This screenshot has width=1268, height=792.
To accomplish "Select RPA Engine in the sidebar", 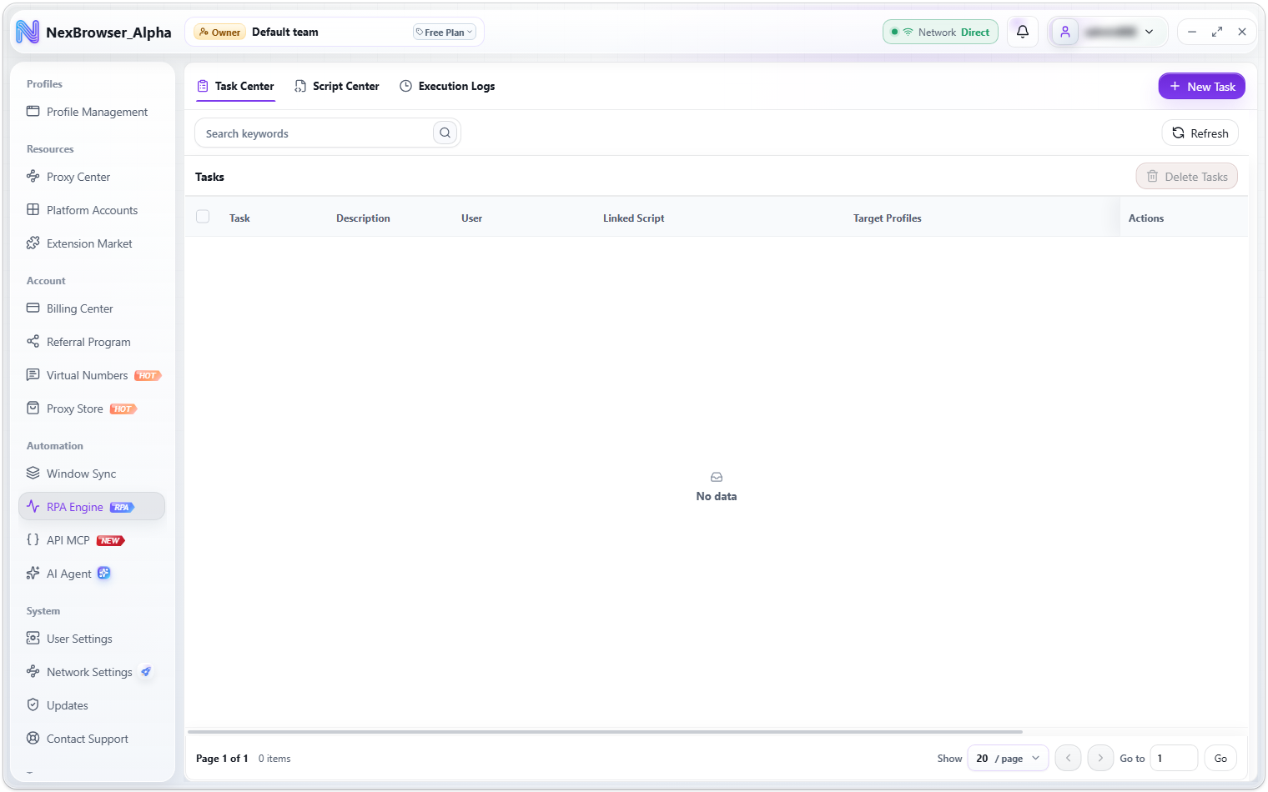I will tap(92, 506).
